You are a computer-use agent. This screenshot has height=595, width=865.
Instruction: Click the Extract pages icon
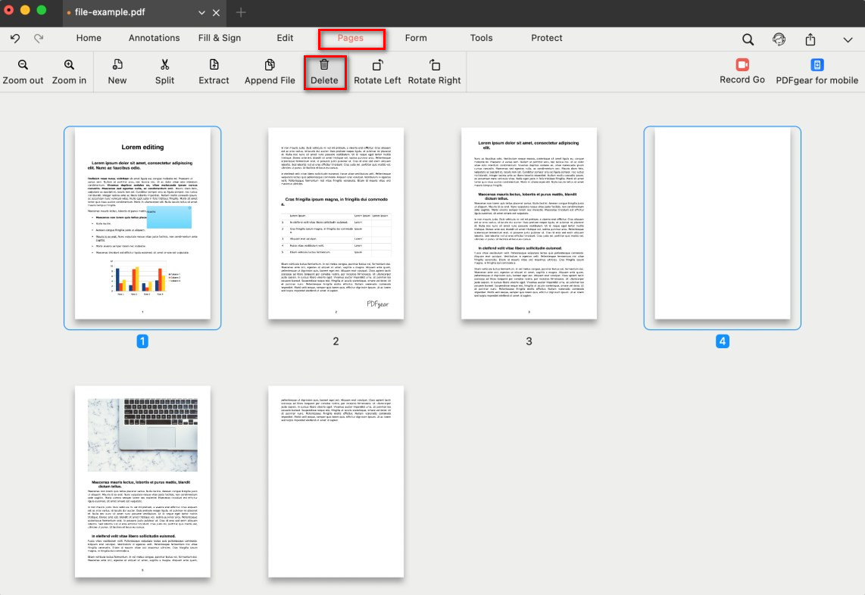(x=214, y=66)
